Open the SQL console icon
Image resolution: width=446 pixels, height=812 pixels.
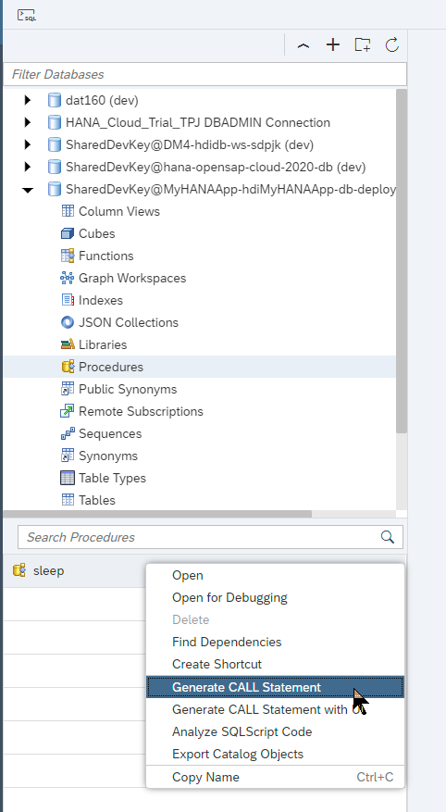tap(27, 15)
